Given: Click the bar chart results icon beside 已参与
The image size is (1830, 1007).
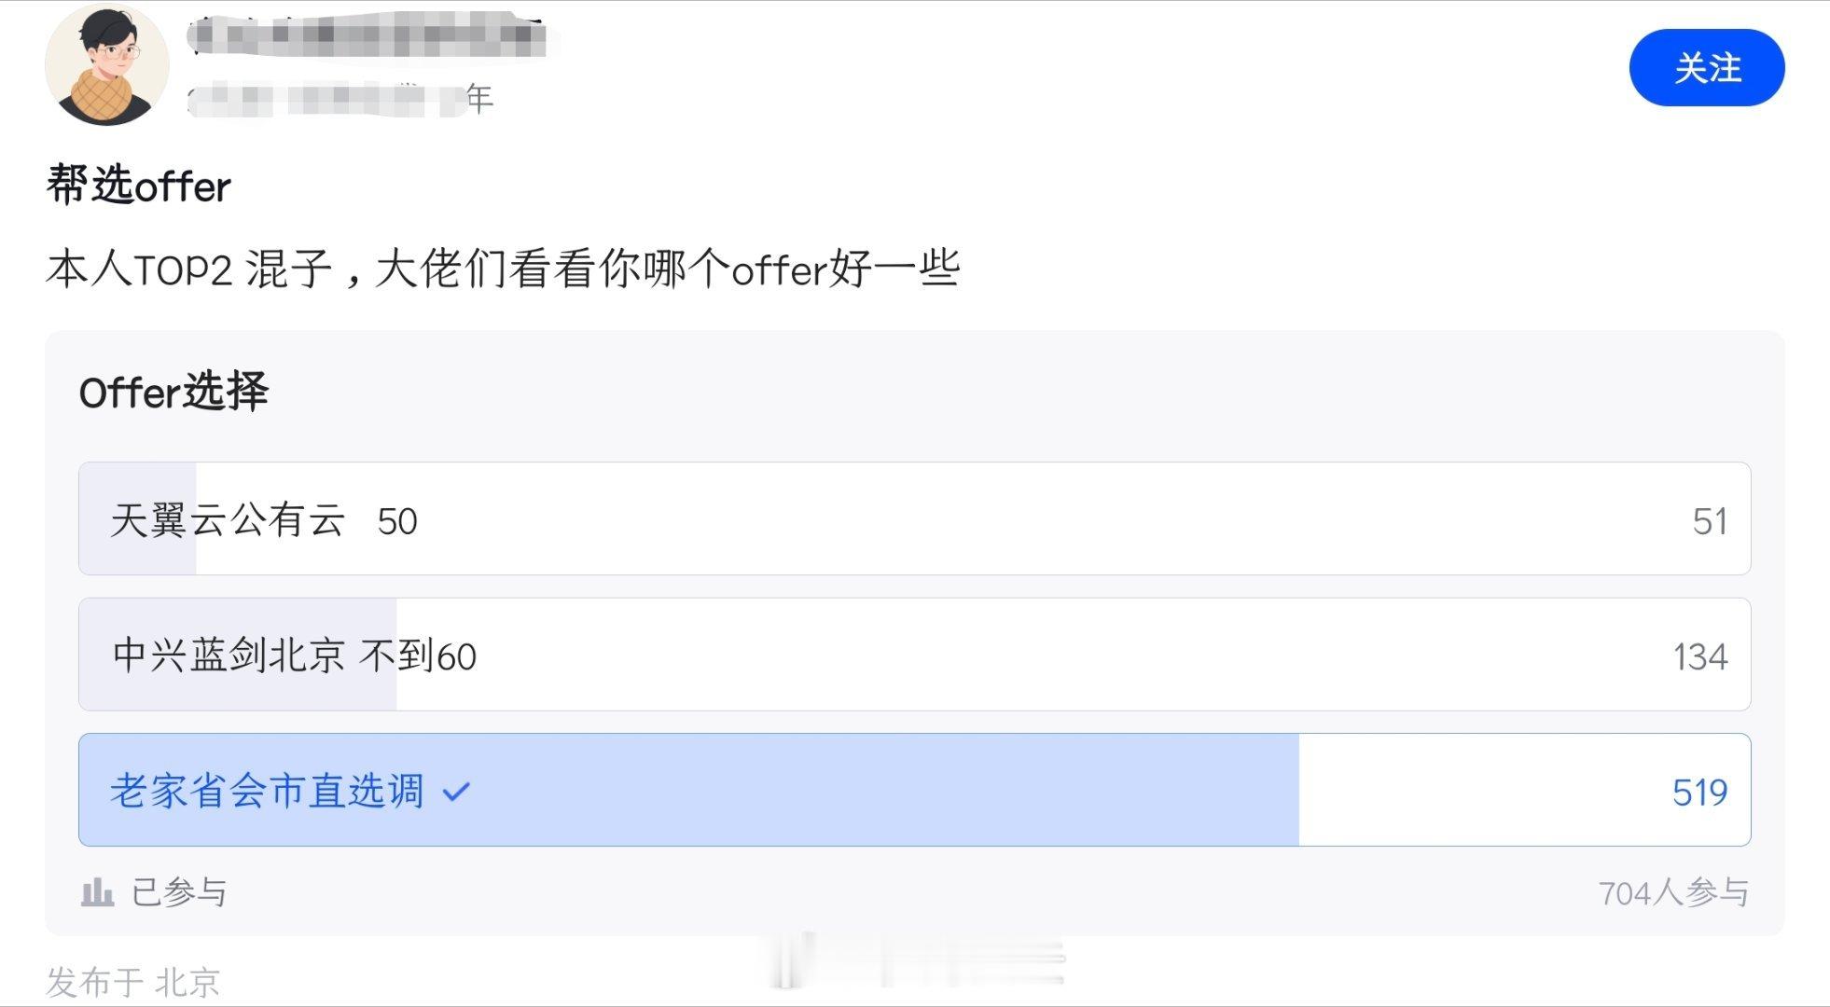Looking at the screenshot, I should click(98, 893).
